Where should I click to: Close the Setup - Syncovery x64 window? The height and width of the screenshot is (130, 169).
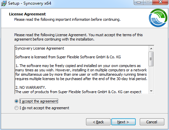point(160,2)
